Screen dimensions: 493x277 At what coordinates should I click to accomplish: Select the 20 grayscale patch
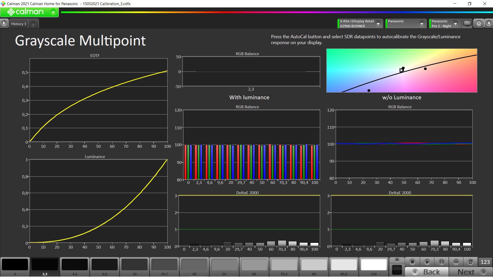coord(135,267)
